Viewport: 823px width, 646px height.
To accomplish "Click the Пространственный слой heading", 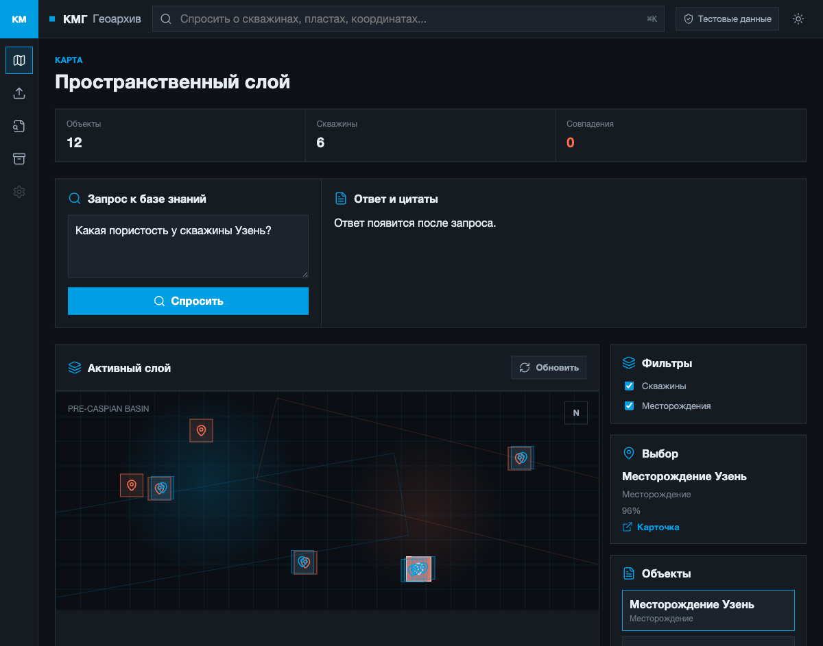I will coord(172,82).
